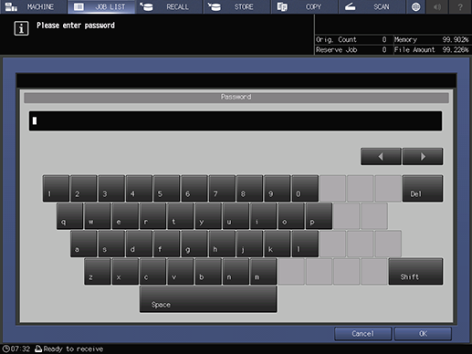Tap the x key
472x354 pixels.
125,271
